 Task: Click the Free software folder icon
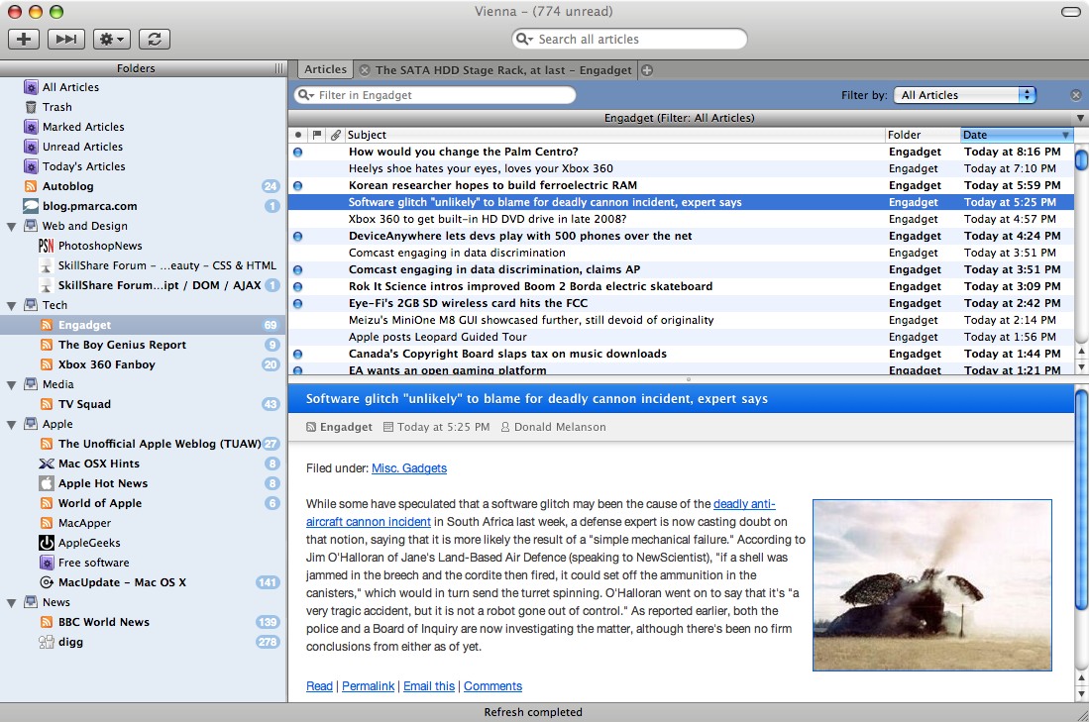(x=47, y=563)
